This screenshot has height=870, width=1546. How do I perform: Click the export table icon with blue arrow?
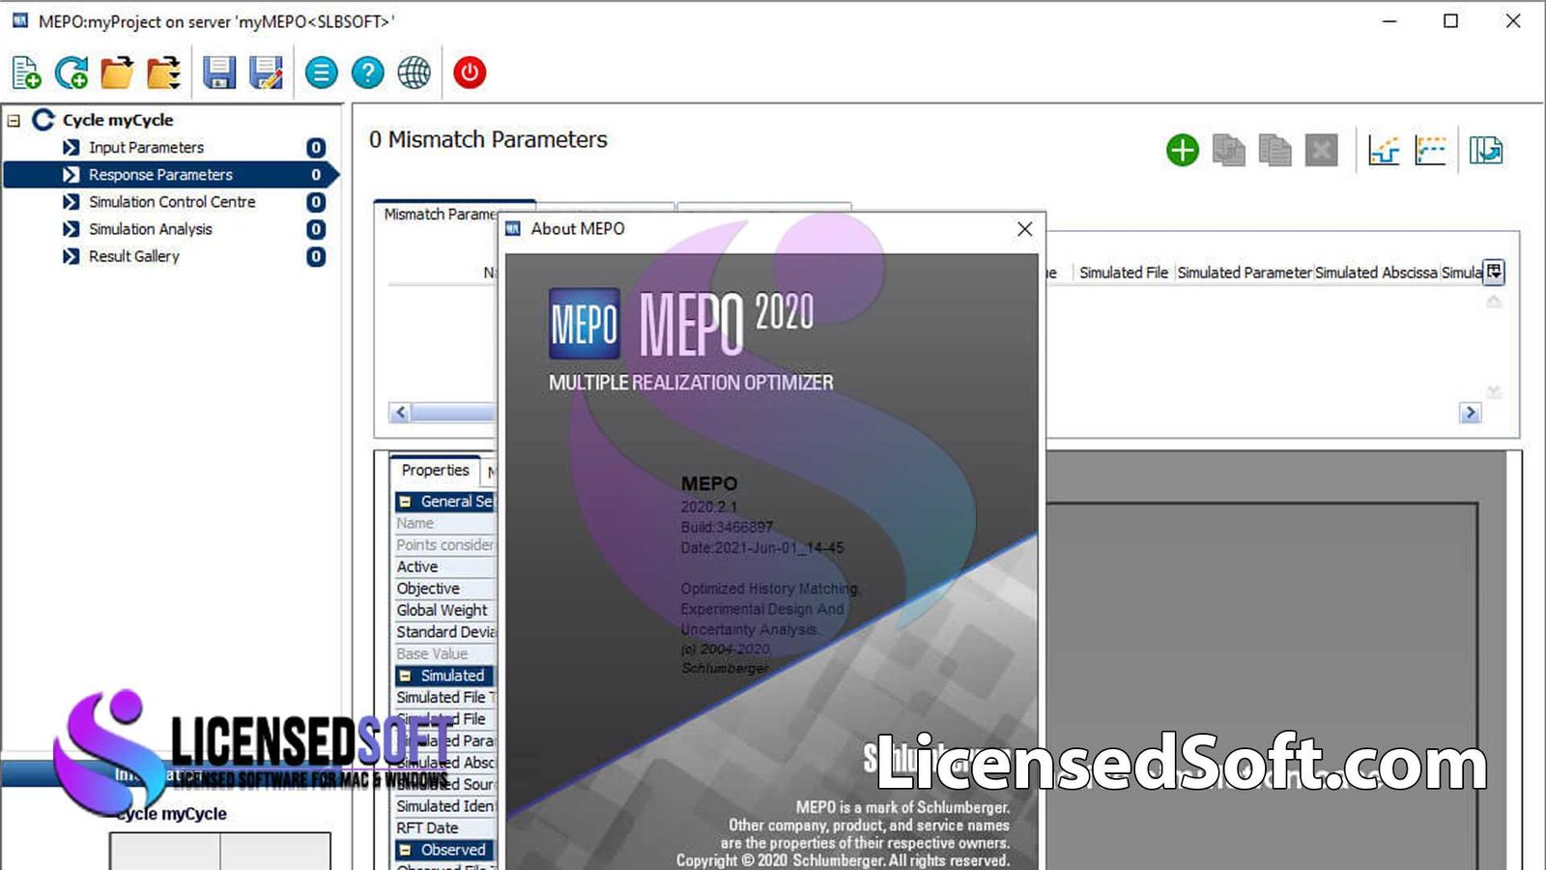pyautogui.click(x=1486, y=150)
